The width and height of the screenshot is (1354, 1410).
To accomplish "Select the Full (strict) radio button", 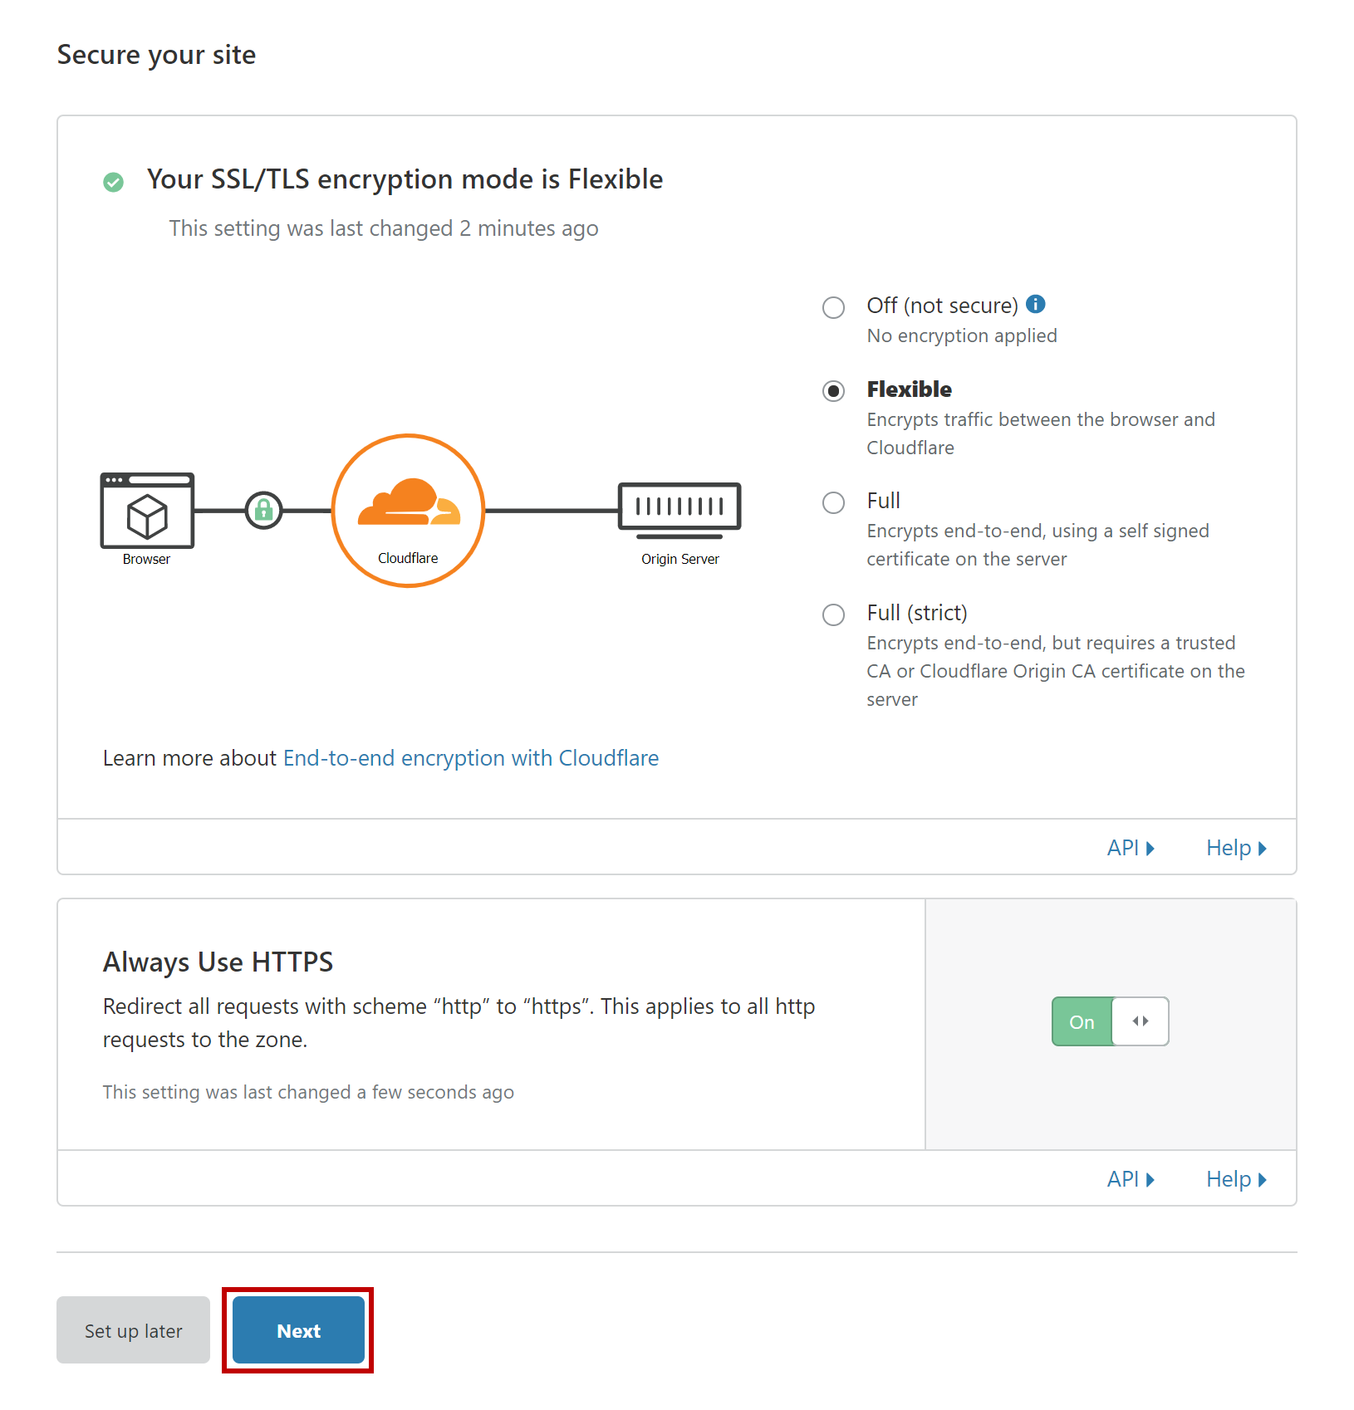I will pos(833,614).
